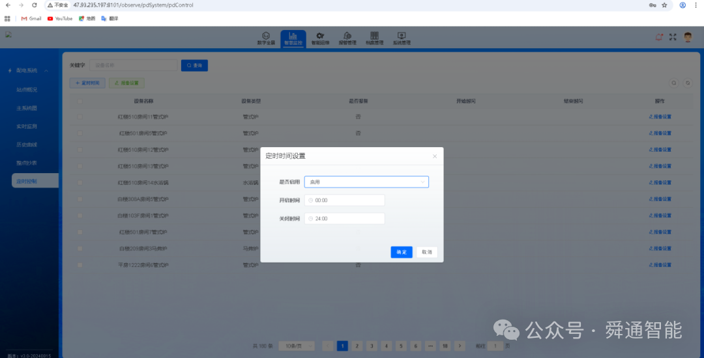Click the 开启时间 time field showing 00:00
The height and width of the screenshot is (358, 704).
tap(345, 200)
